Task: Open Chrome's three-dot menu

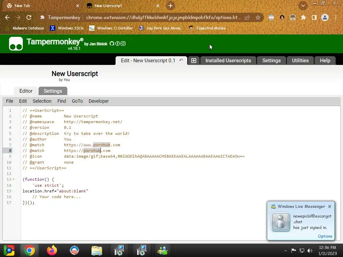Action: tap(336, 17)
